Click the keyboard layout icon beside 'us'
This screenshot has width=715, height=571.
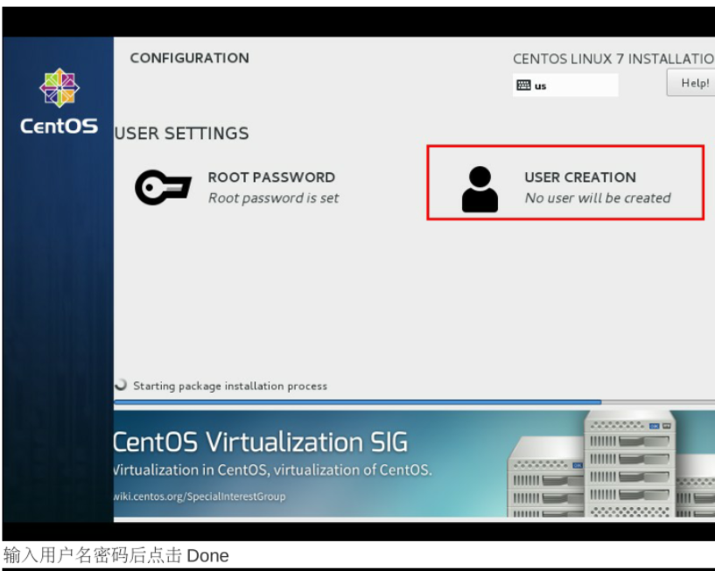pyautogui.click(x=523, y=86)
